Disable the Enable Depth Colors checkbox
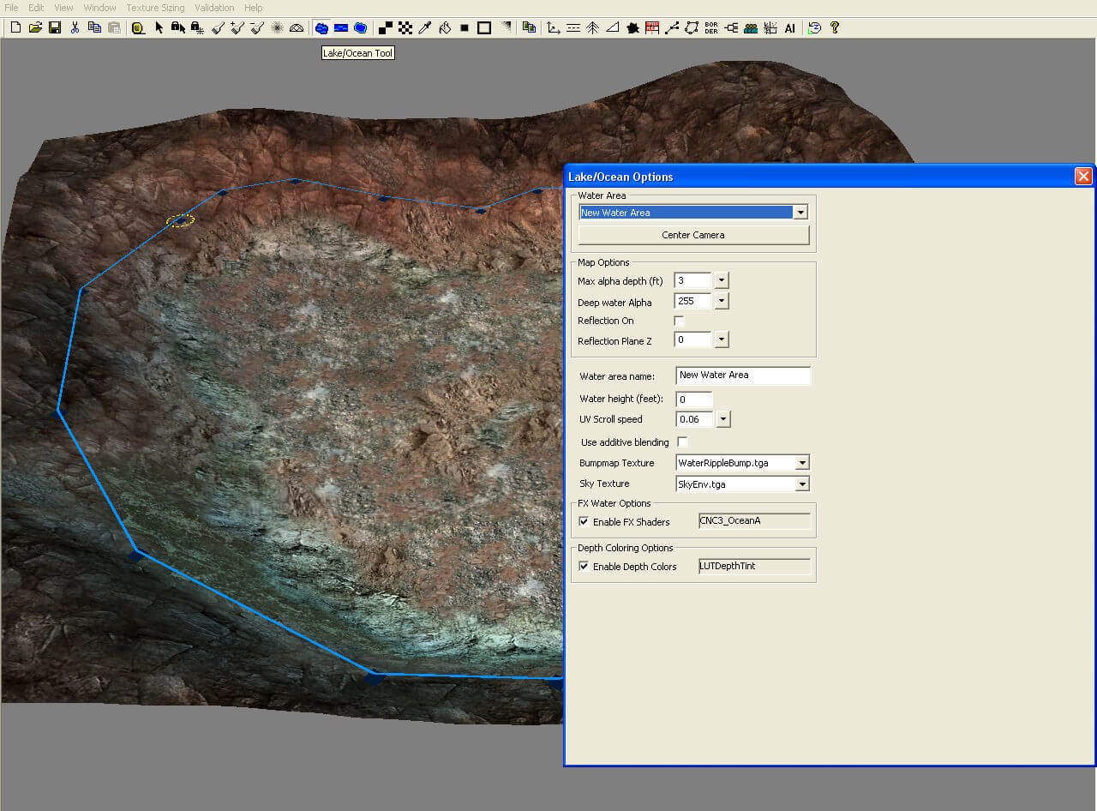 pos(584,567)
